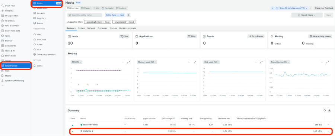Refresh the Summary table

(325, 110)
